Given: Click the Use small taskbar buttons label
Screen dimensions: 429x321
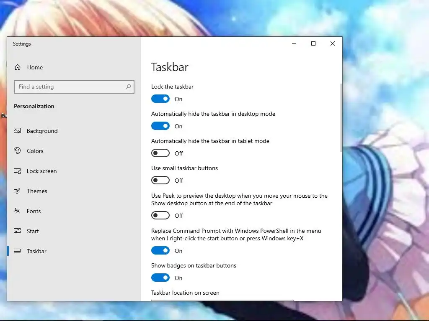Looking at the screenshot, I should pyautogui.click(x=184, y=168).
